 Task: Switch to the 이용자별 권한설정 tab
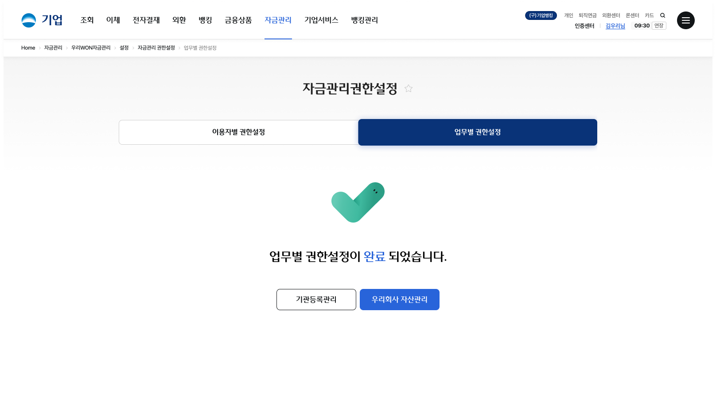238,132
